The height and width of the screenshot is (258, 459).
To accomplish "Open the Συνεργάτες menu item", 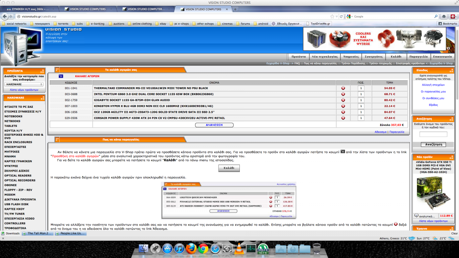I will click(x=374, y=56).
